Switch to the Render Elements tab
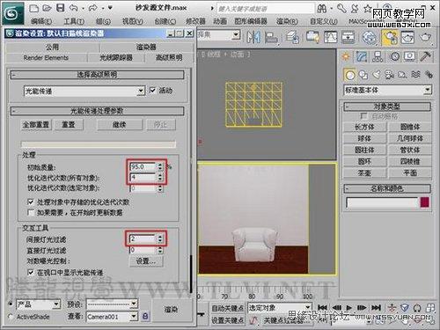 point(46,58)
